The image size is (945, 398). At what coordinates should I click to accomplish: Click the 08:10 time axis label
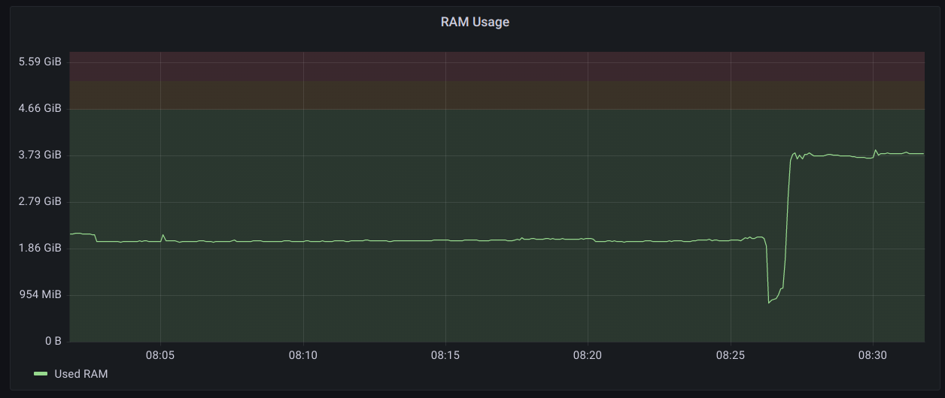coord(302,354)
